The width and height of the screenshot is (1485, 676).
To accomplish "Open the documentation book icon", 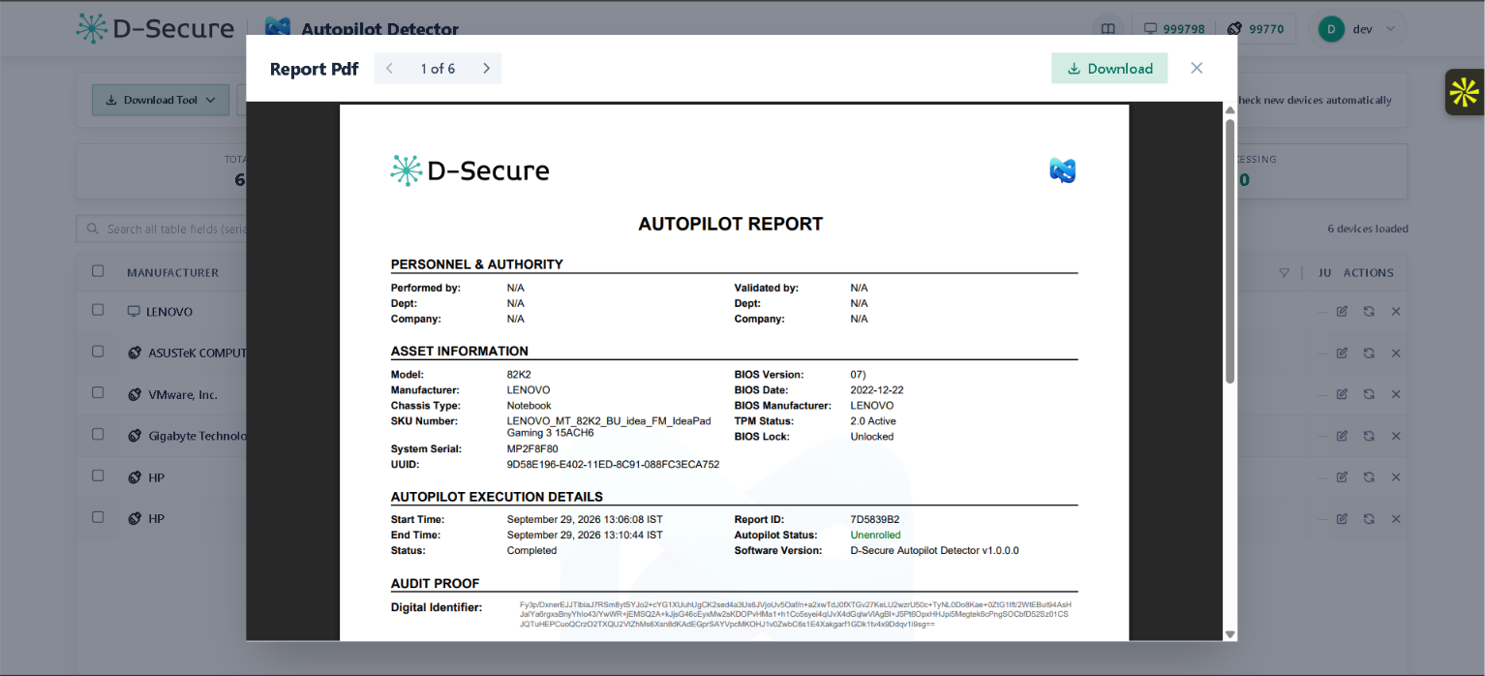I will [1108, 29].
